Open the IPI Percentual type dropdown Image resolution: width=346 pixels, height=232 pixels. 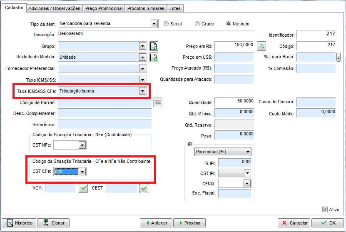248,152
